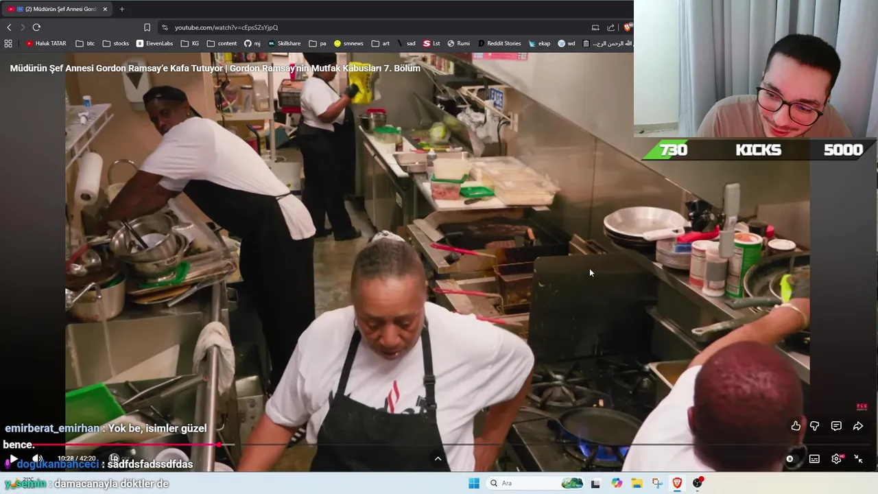
Task: Open the video comments icon
Action: click(836, 426)
